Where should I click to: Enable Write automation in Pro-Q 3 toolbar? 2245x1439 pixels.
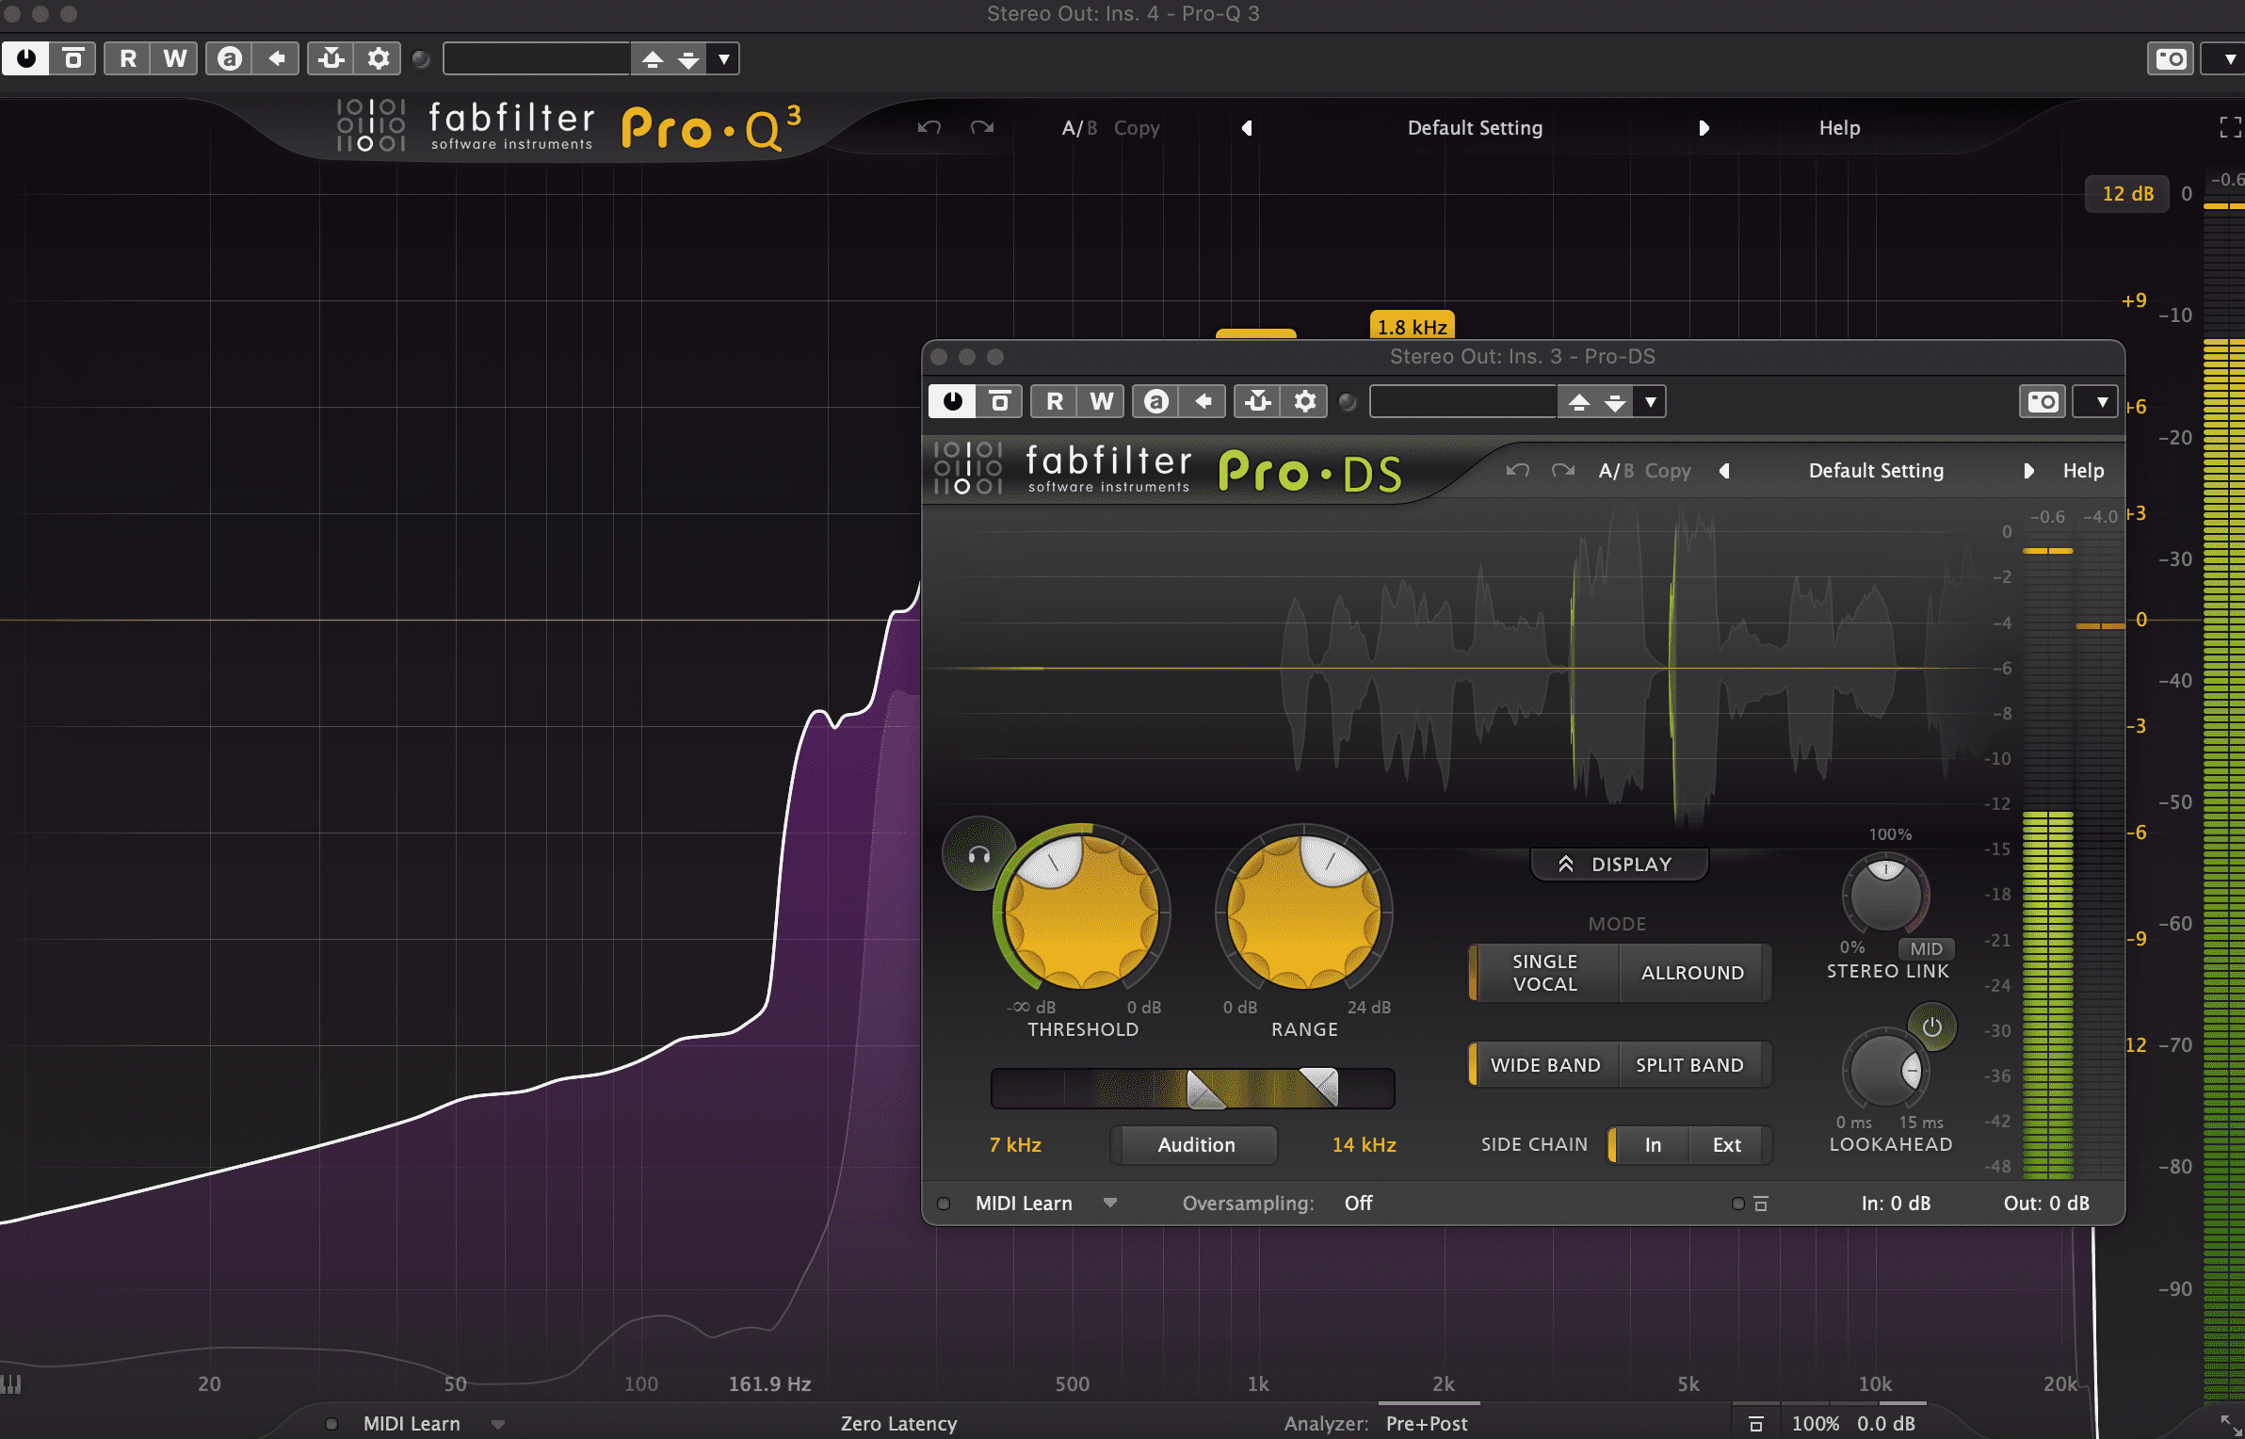coord(174,58)
